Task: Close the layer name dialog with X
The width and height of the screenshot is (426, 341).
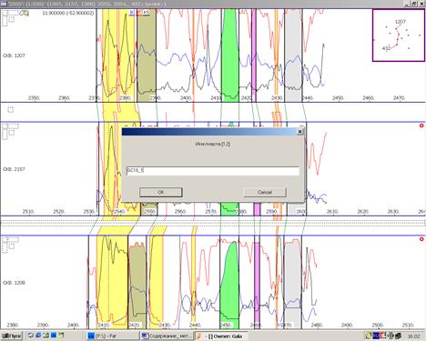Action: point(299,132)
